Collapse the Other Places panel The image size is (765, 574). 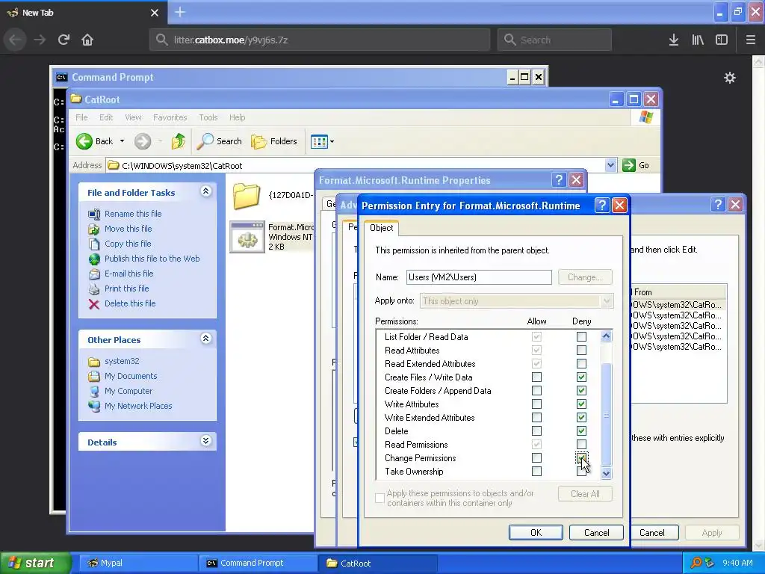(206, 339)
